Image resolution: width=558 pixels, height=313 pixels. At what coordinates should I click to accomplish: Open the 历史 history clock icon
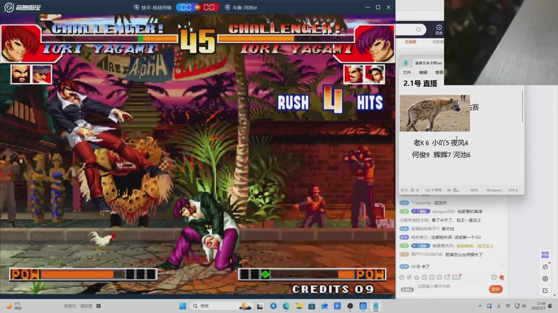tap(439, 29)
